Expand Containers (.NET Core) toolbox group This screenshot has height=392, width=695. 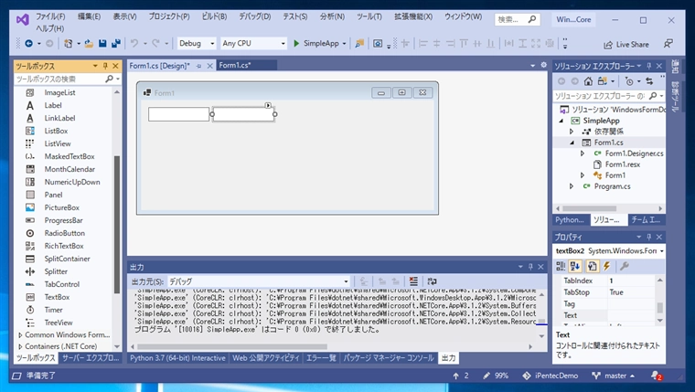[x=20, y=346]
